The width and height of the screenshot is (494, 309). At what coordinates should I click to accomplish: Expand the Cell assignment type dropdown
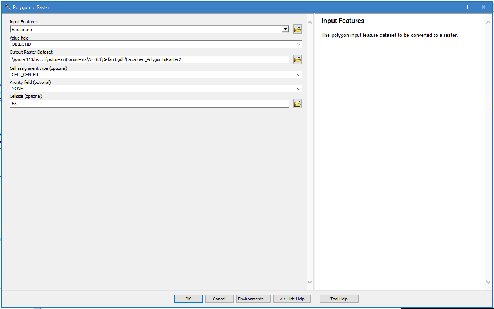point(298,75)
